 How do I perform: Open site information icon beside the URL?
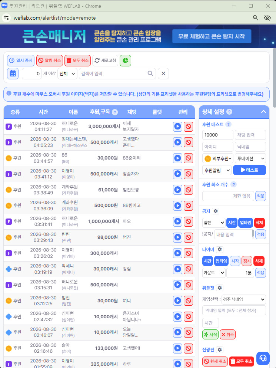pos(6,18)
